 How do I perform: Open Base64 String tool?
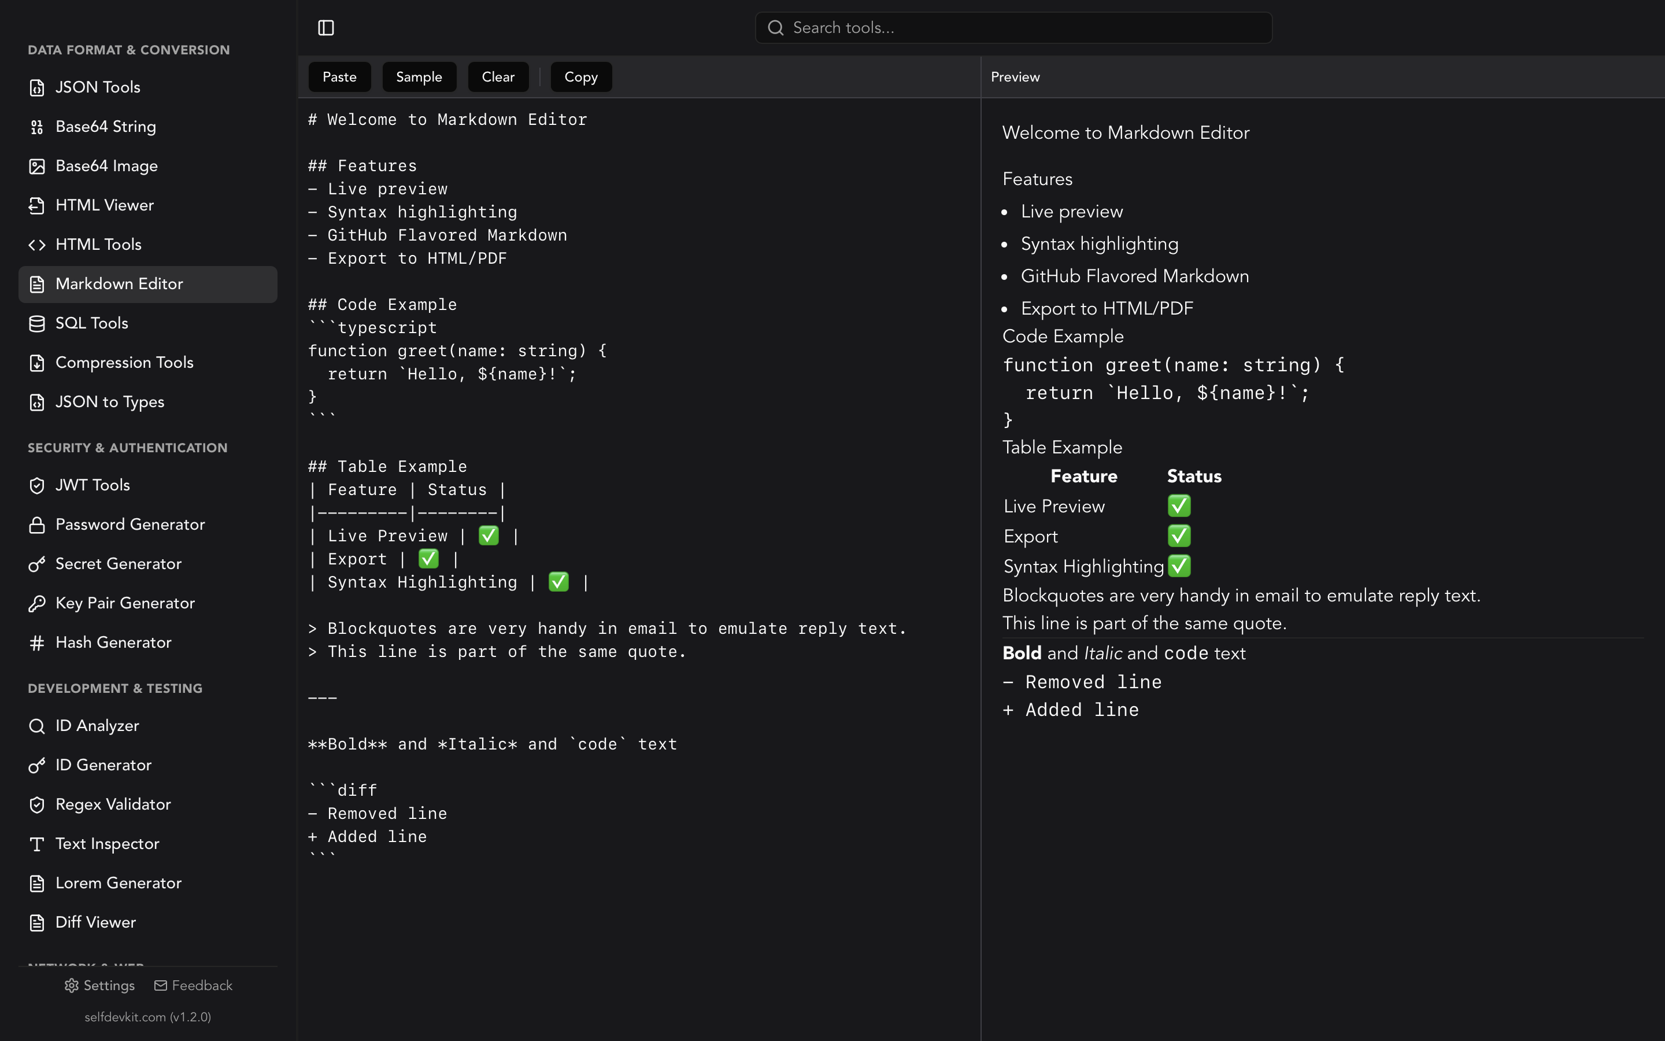[148, 127]
